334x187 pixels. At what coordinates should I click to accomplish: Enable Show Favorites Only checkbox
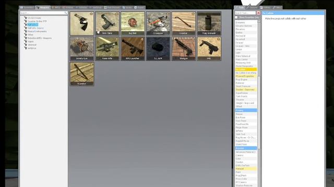(236, 17)
